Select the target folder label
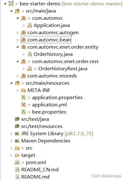Image resolution: width=126 pixels, height=181 pixels. pos(28,156)
